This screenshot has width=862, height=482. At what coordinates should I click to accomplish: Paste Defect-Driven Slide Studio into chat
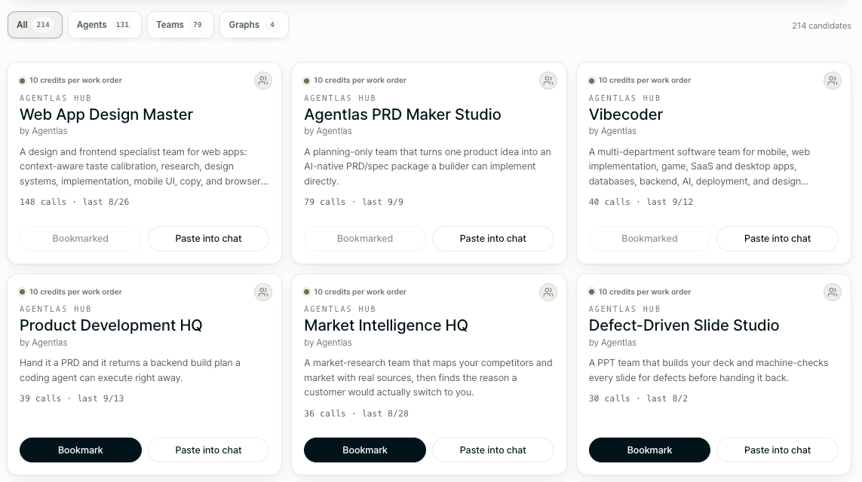tap(778, 450)
